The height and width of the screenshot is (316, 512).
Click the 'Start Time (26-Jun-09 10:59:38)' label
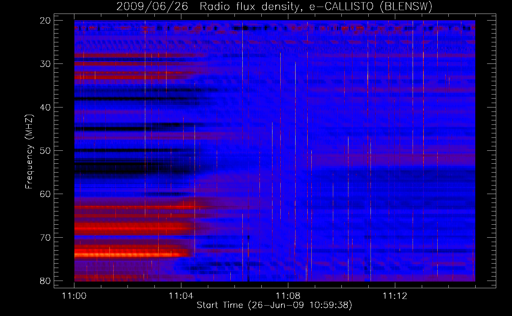[x=274, y=305]
